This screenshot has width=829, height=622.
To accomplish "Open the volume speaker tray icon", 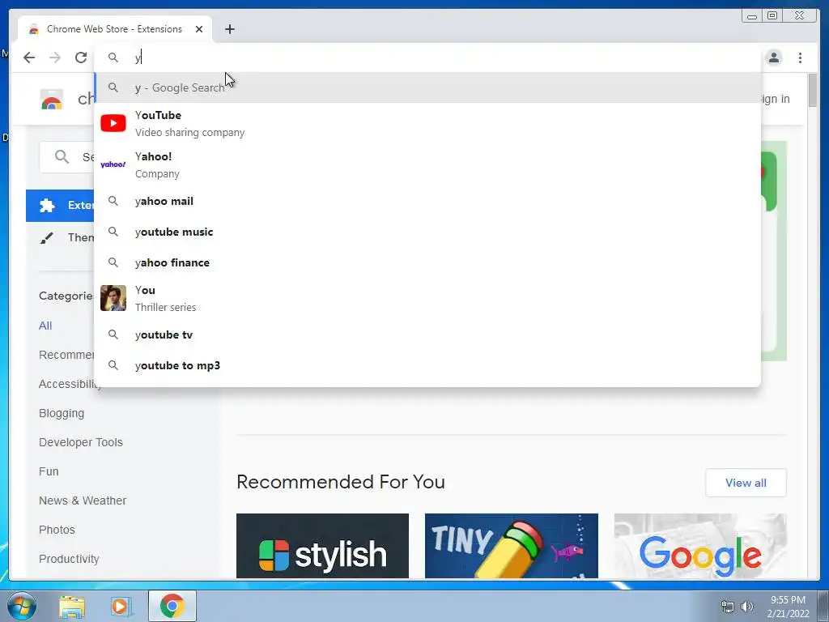I will (746, 607).
